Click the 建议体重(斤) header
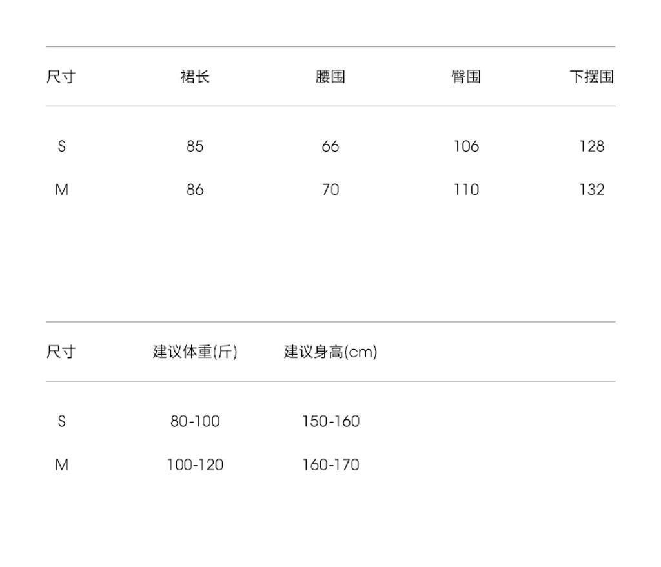The width and height of the screenshot is (661, 567). pos(195,352)
